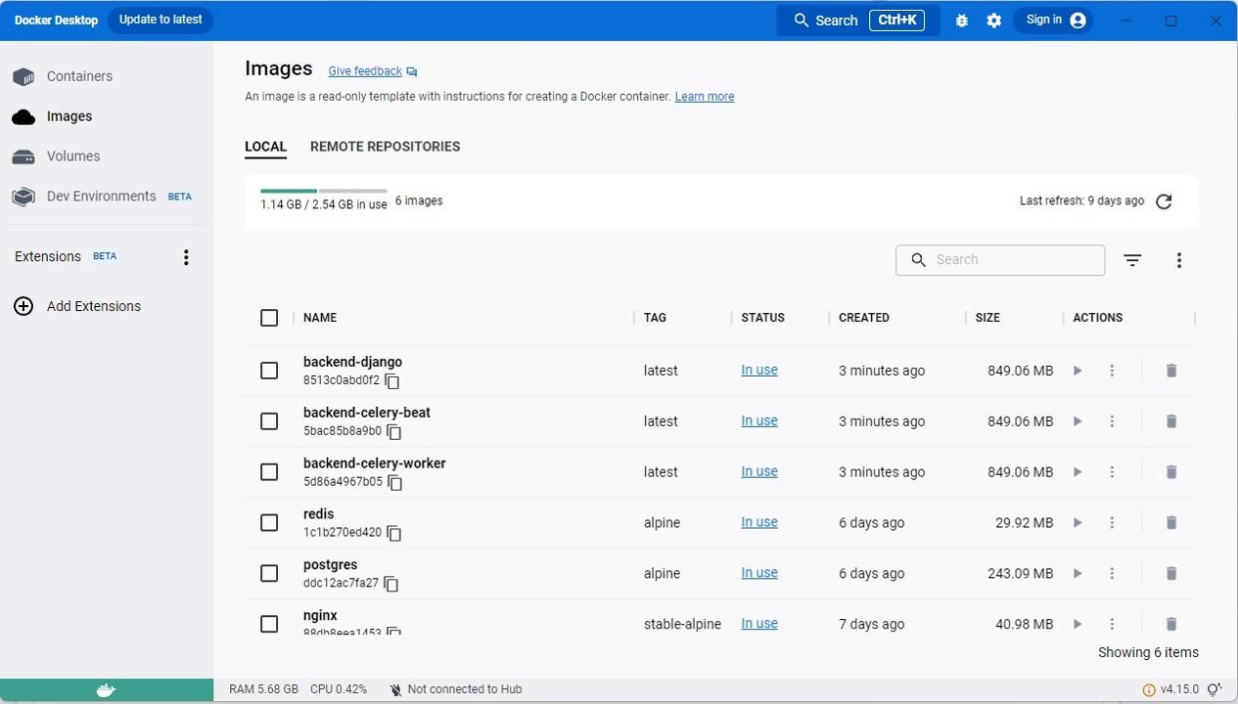Sort by the SIZE column header
Viewport: 1238px width, 704px height.
987,318
